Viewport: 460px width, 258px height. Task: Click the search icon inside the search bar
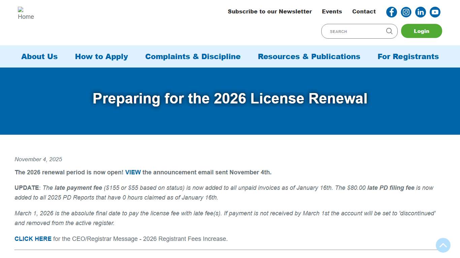tap(389, 31)
